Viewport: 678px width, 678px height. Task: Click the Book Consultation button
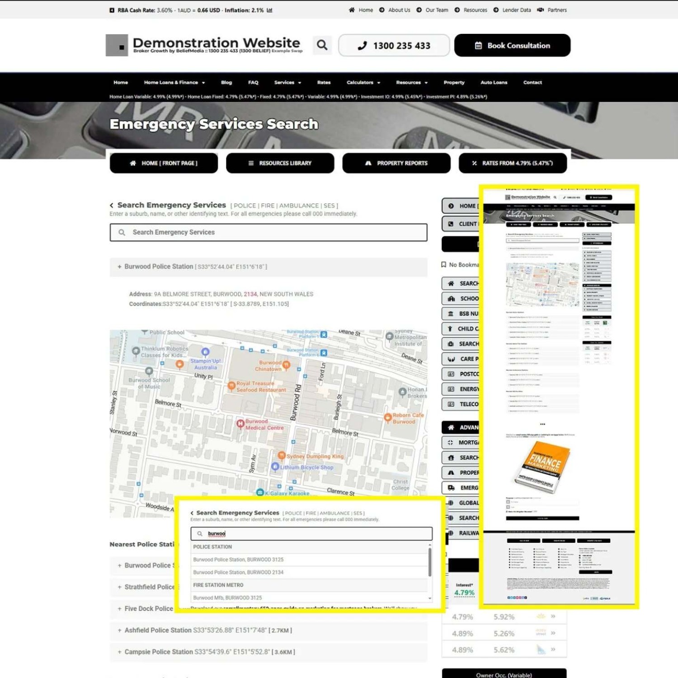point(512,46)
